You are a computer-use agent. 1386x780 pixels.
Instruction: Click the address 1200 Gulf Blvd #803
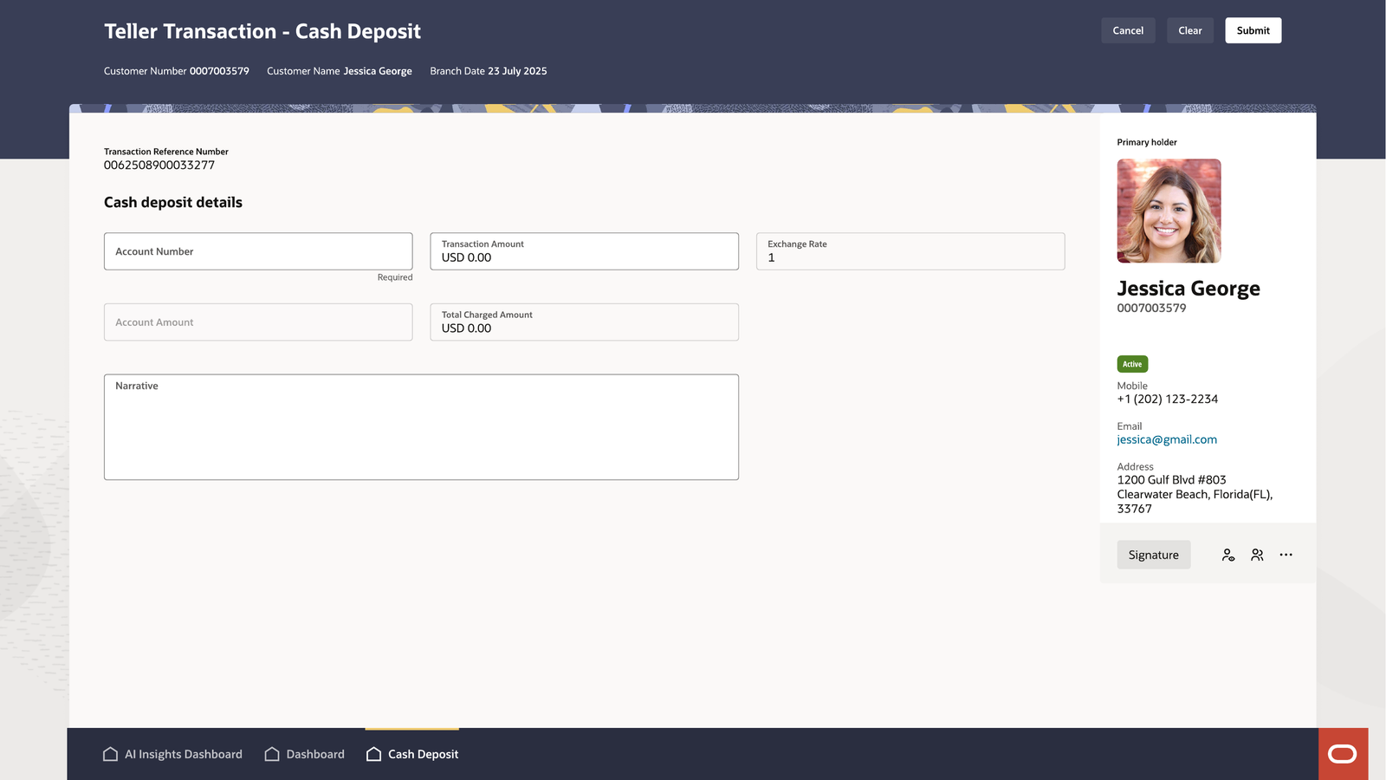point(1171,480)
